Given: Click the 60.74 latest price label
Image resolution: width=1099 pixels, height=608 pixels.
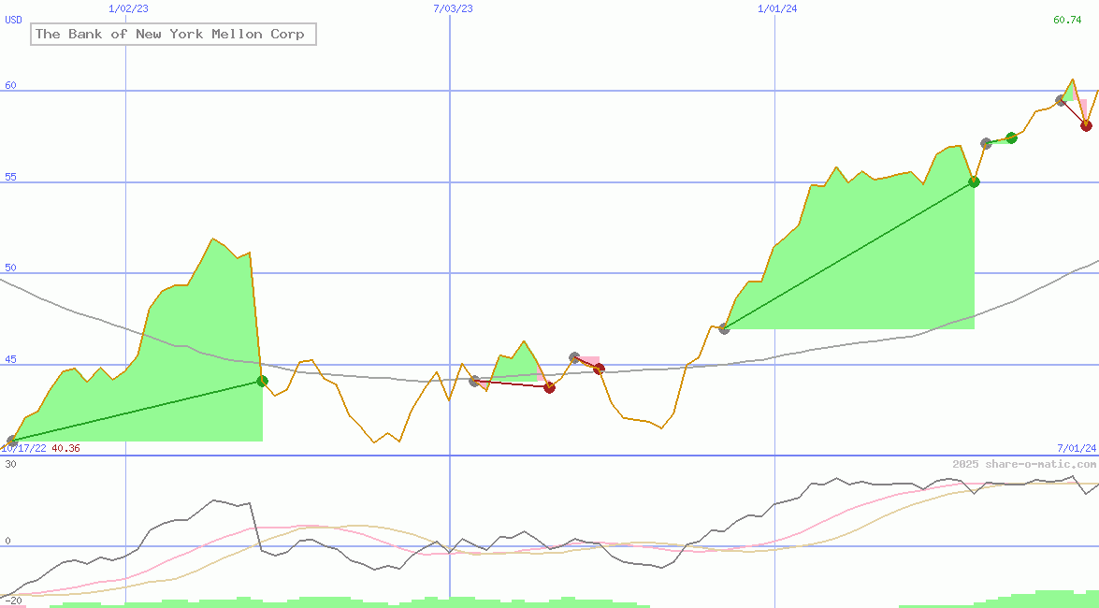Looking at the screenshot, I should coord(1067,20).
